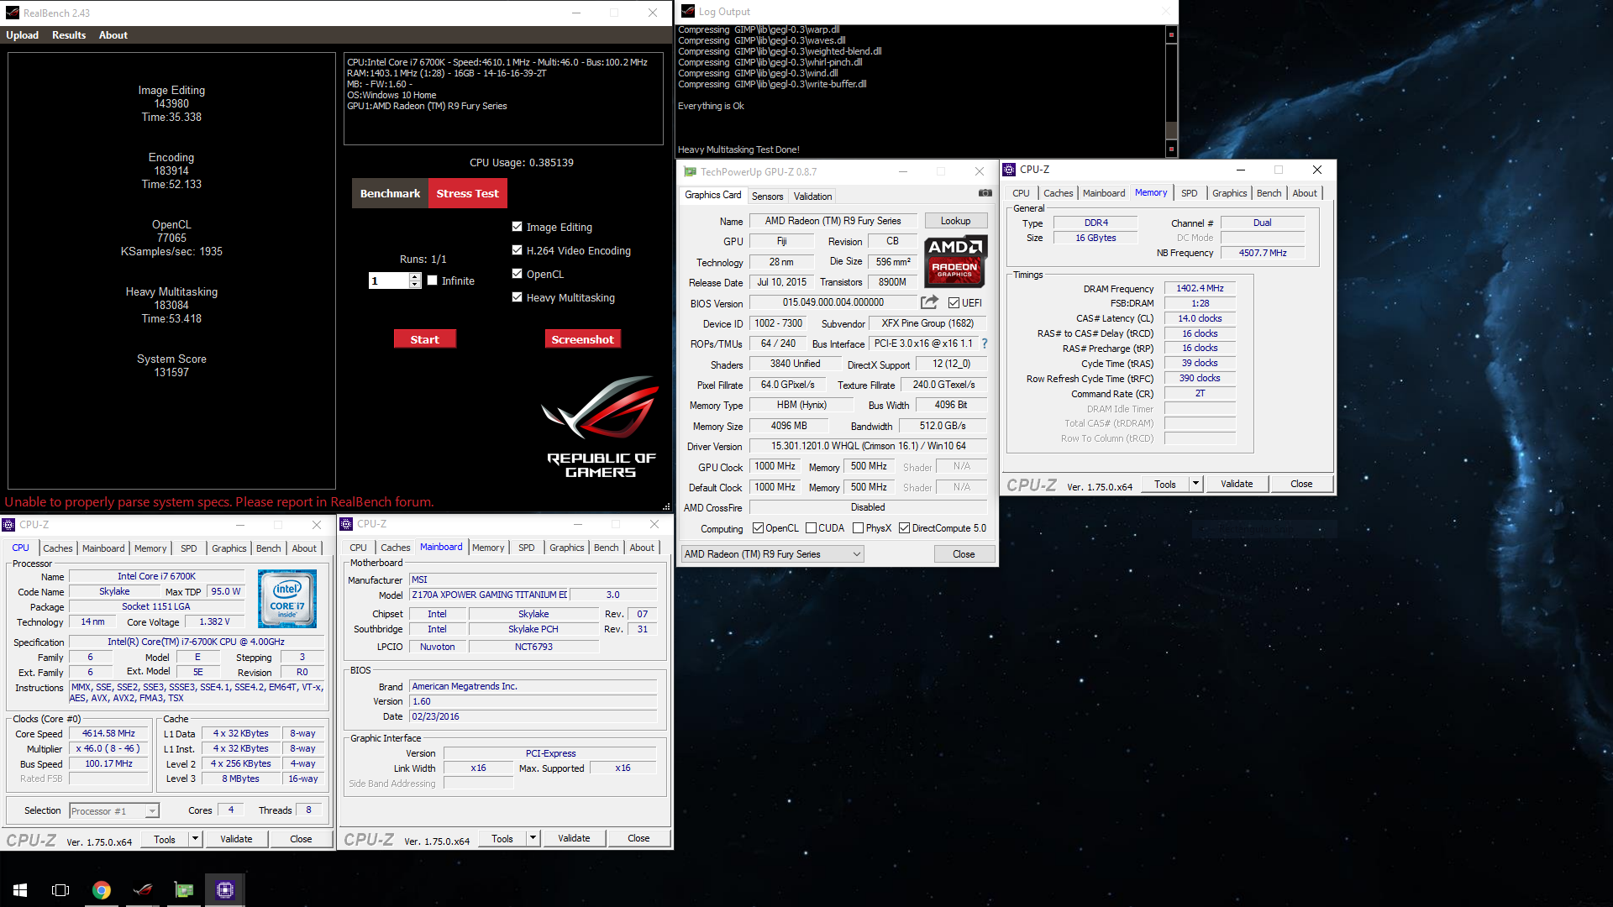Click Close in the Memory CPU-Z window
The width and height of the screenshot is (1613, 907).
coord(1301,484)
